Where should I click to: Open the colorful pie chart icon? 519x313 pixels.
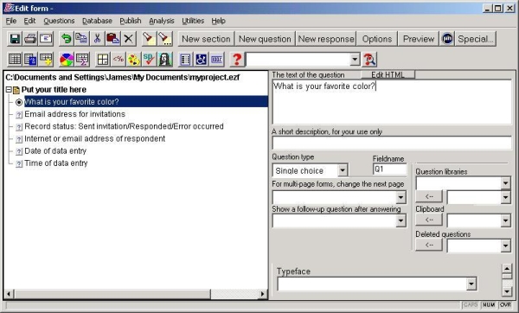[x=67, y=60]
